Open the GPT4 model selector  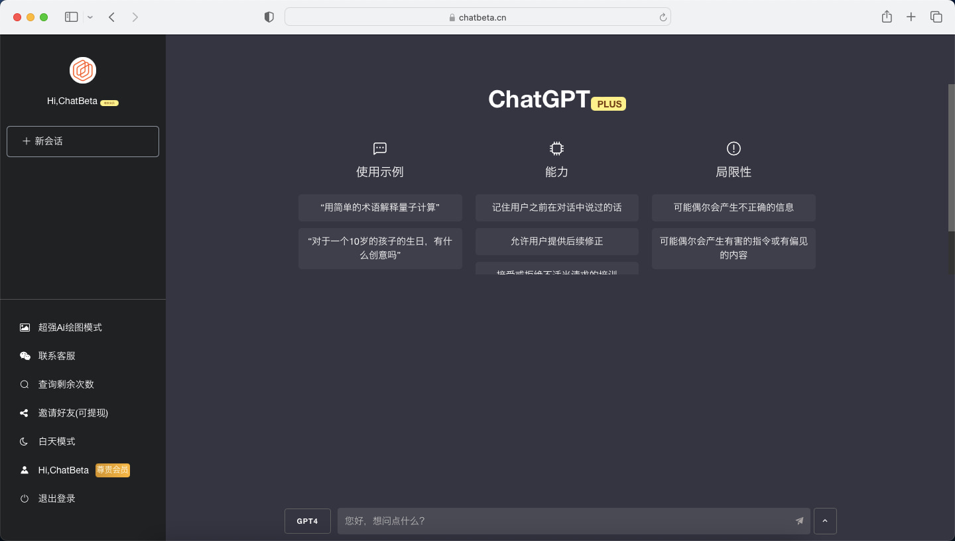[x=307, y=521]
